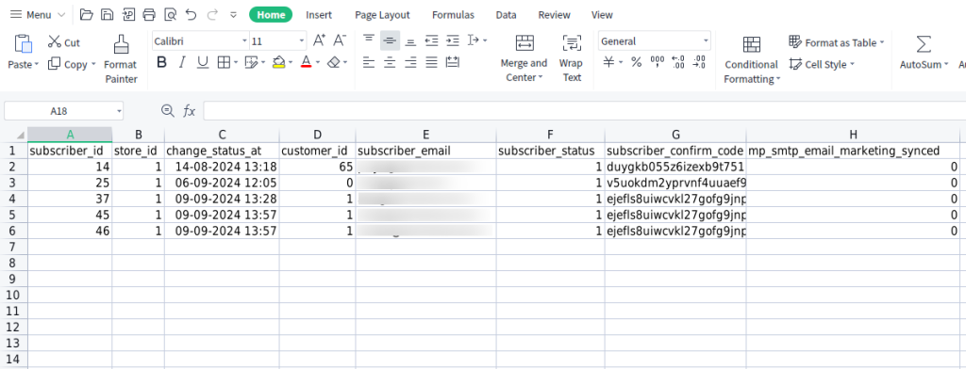966x369 pixels.
Task: Open the text direction icon
Action: click(x=474, y=40)
